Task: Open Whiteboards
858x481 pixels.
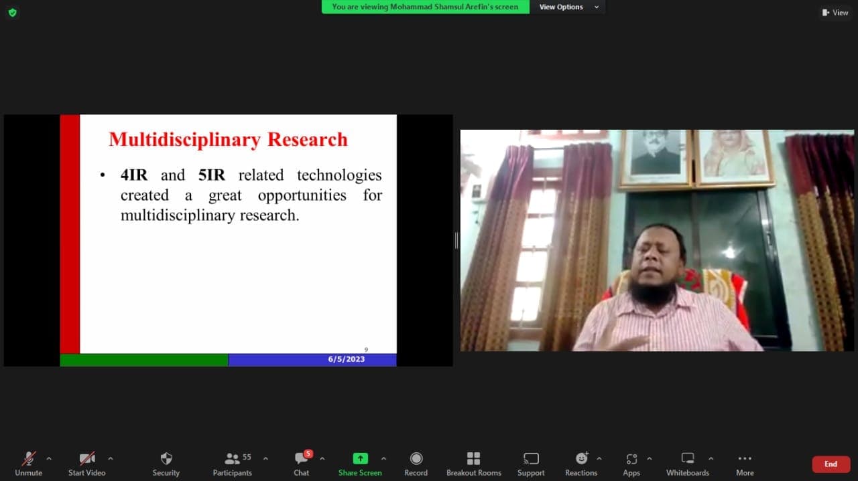Action: pos(687,463)
